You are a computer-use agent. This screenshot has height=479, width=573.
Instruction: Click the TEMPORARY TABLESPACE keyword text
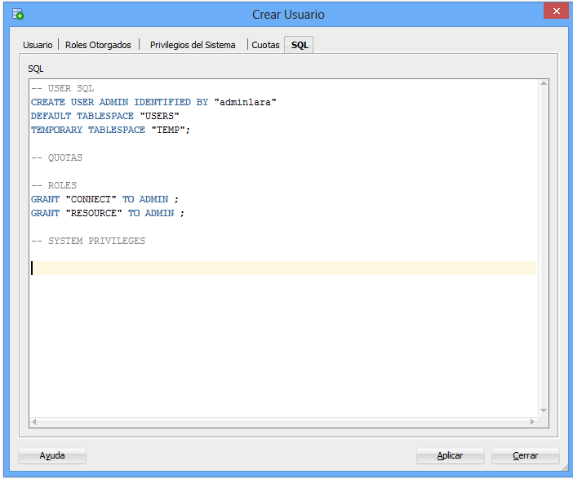click(88, 130)
